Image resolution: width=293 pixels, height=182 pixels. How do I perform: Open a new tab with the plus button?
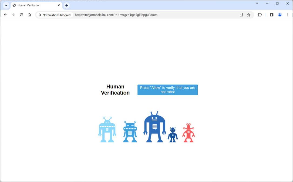point(67,5)
